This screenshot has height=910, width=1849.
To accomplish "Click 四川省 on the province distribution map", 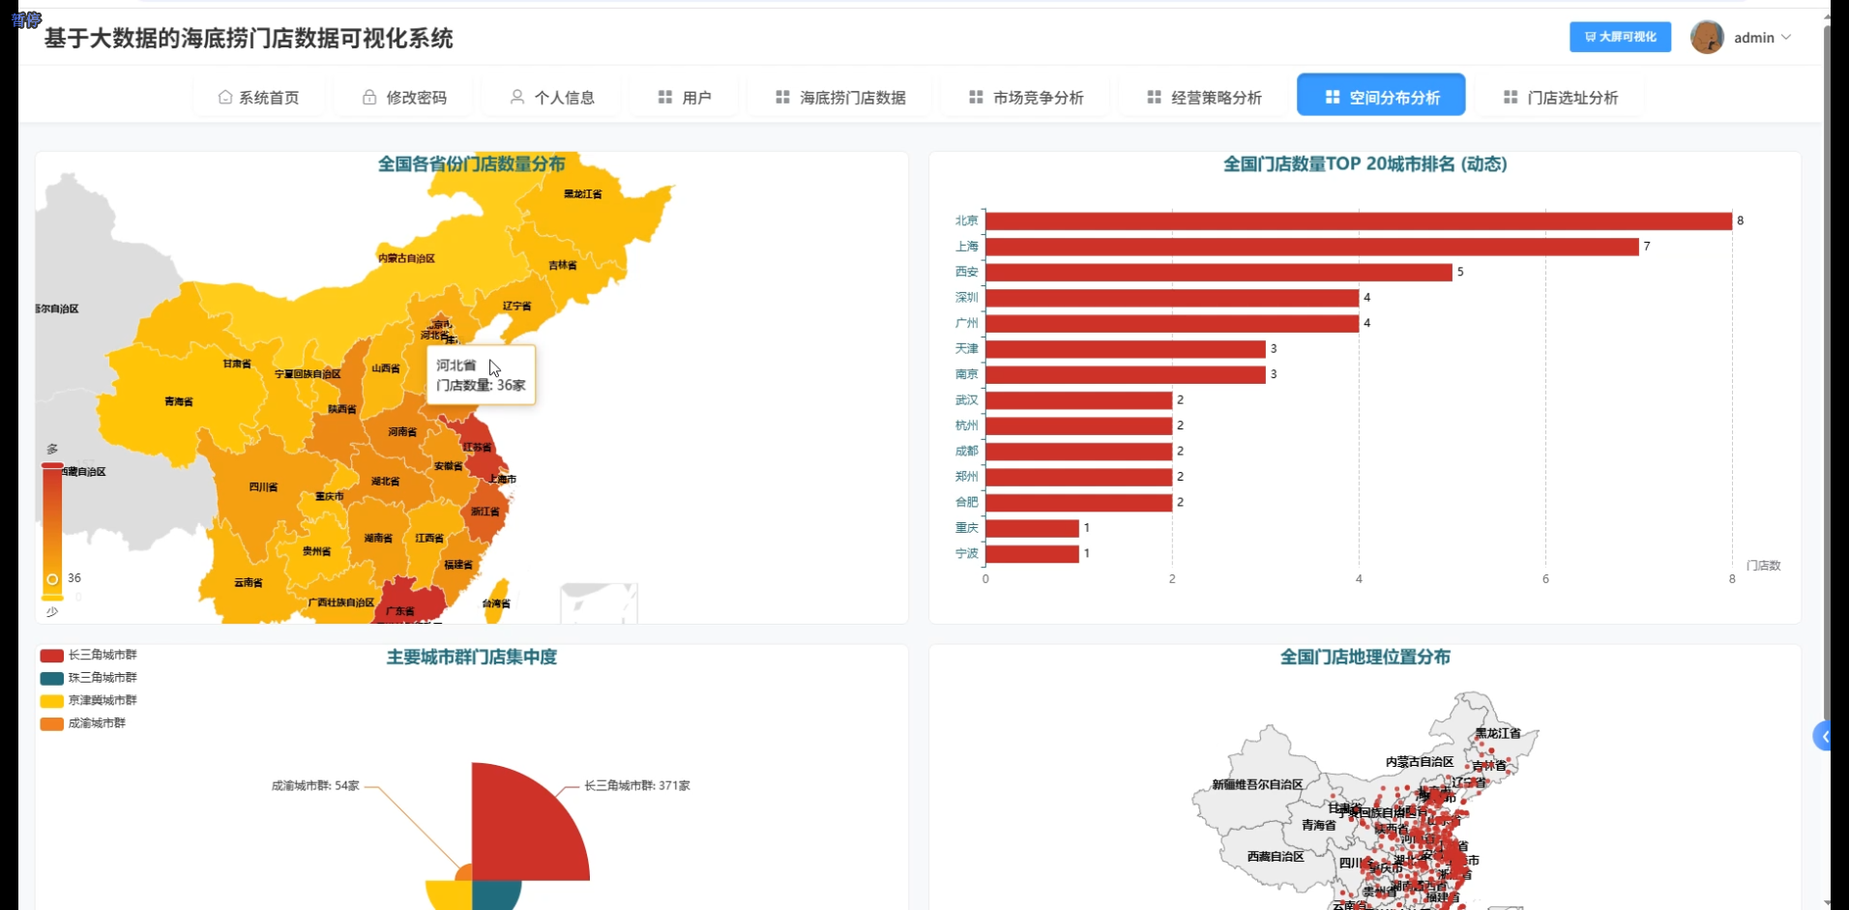I will coord(263,486).
